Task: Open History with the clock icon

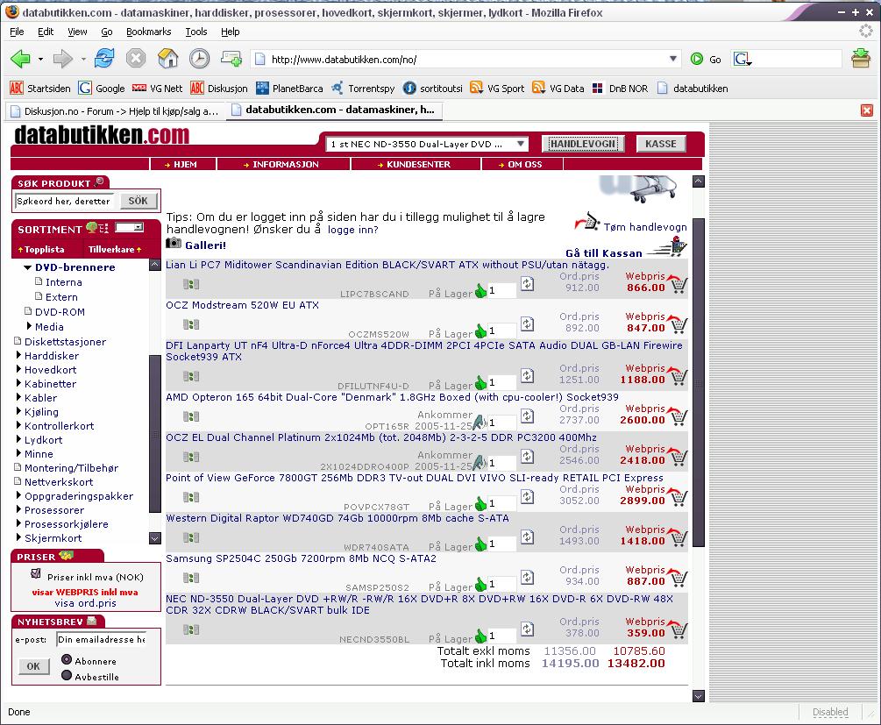Action: 199,58
